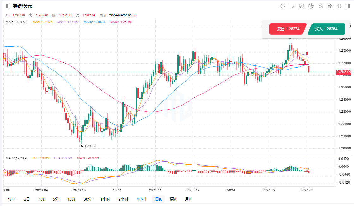Click the pie chart icon
The width and height of the screenshot is (354, 206).
point(311,6)
